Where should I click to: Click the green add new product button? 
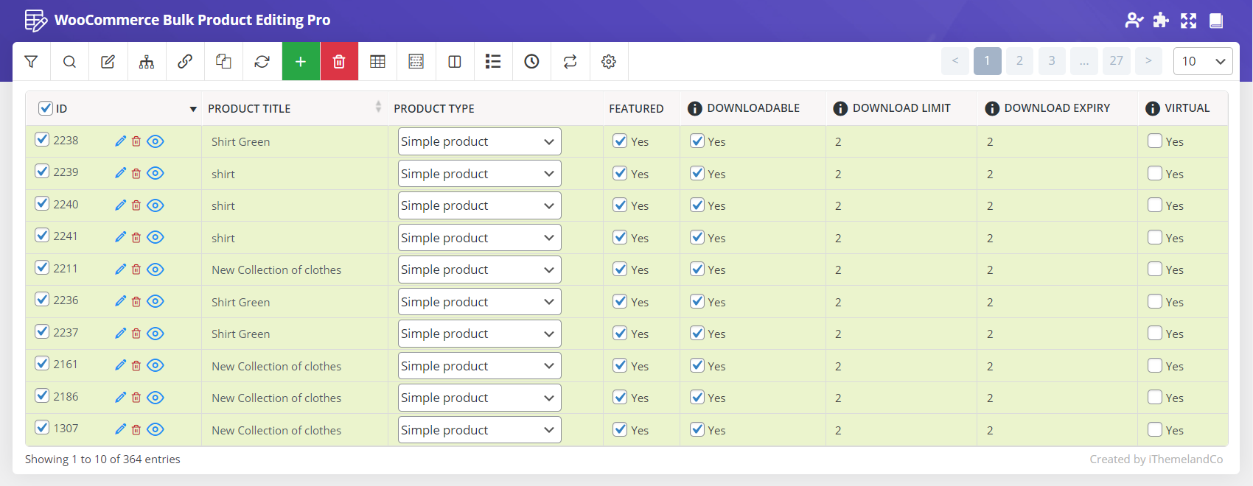[301, 62]
